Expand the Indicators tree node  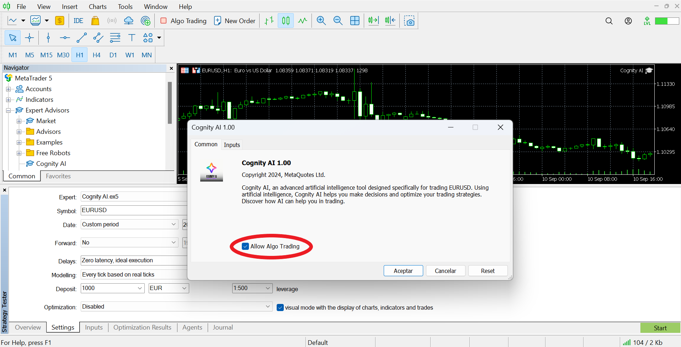pos(8,100)
